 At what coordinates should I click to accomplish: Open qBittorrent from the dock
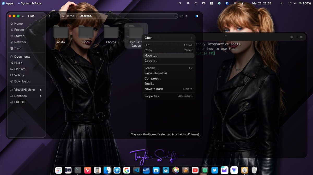tap(117, 170)
